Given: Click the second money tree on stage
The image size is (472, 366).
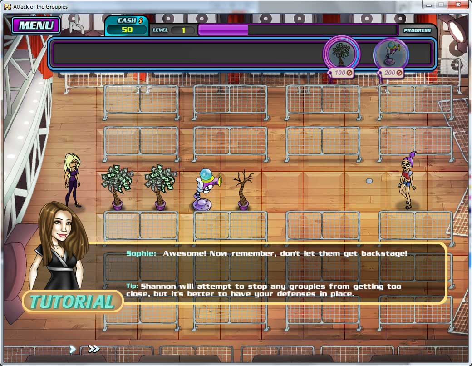Looking at the screenshot, I should coord(160,187).
